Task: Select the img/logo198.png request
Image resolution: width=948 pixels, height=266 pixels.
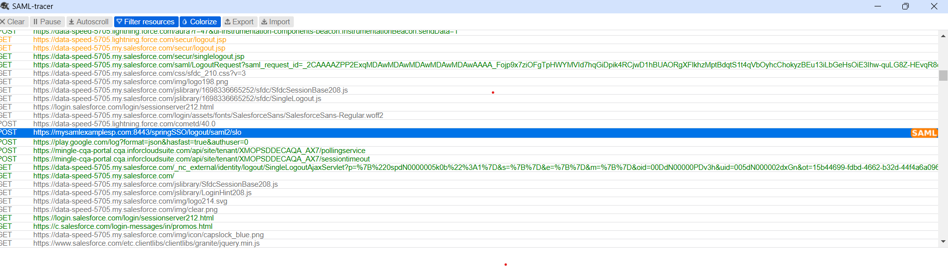Action: pos(469,82)
